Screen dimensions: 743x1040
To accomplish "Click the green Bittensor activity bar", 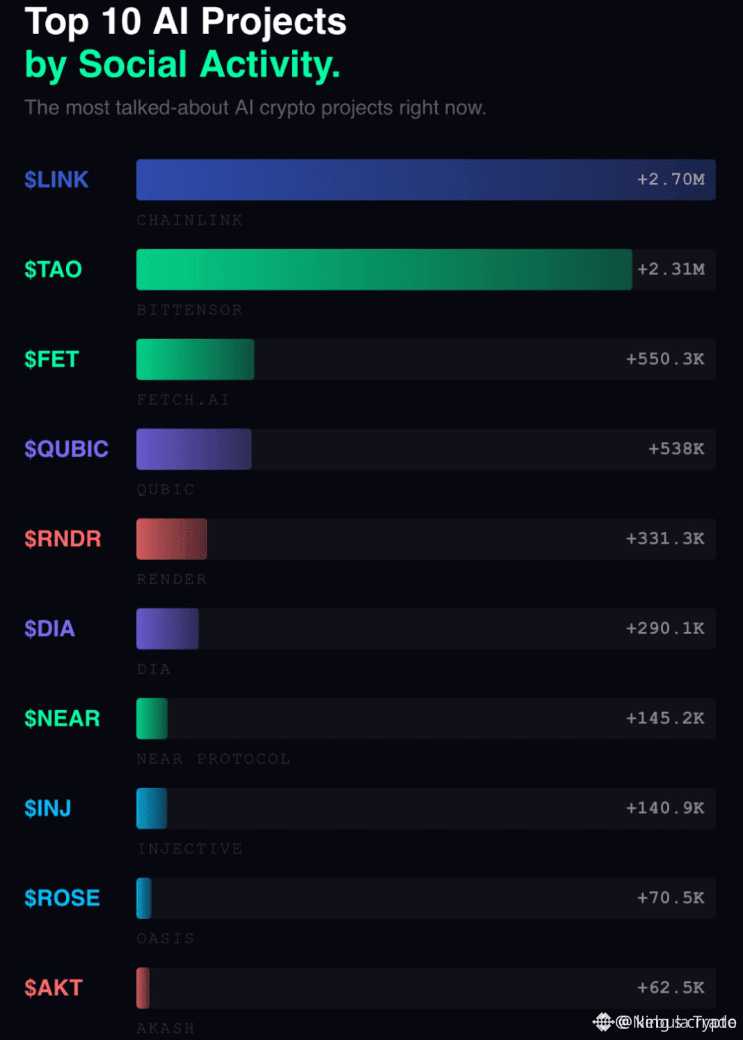I will click(384, 269).
